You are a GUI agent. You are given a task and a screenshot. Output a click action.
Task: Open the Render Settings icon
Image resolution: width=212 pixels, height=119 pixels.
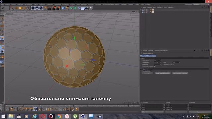coord(58,8)
